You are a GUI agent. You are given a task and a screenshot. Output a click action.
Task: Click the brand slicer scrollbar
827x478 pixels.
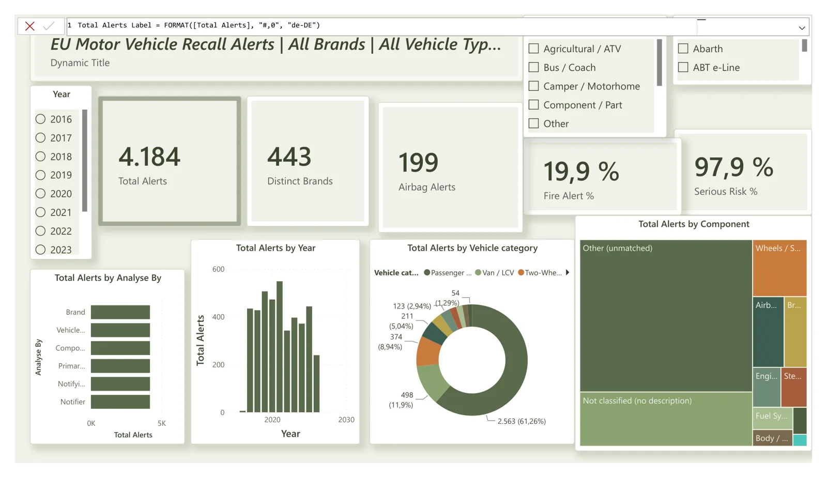804,45
